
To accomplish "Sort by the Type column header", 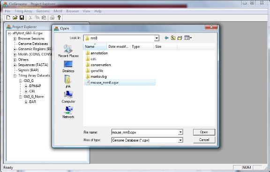I will [x=142, y=46].
